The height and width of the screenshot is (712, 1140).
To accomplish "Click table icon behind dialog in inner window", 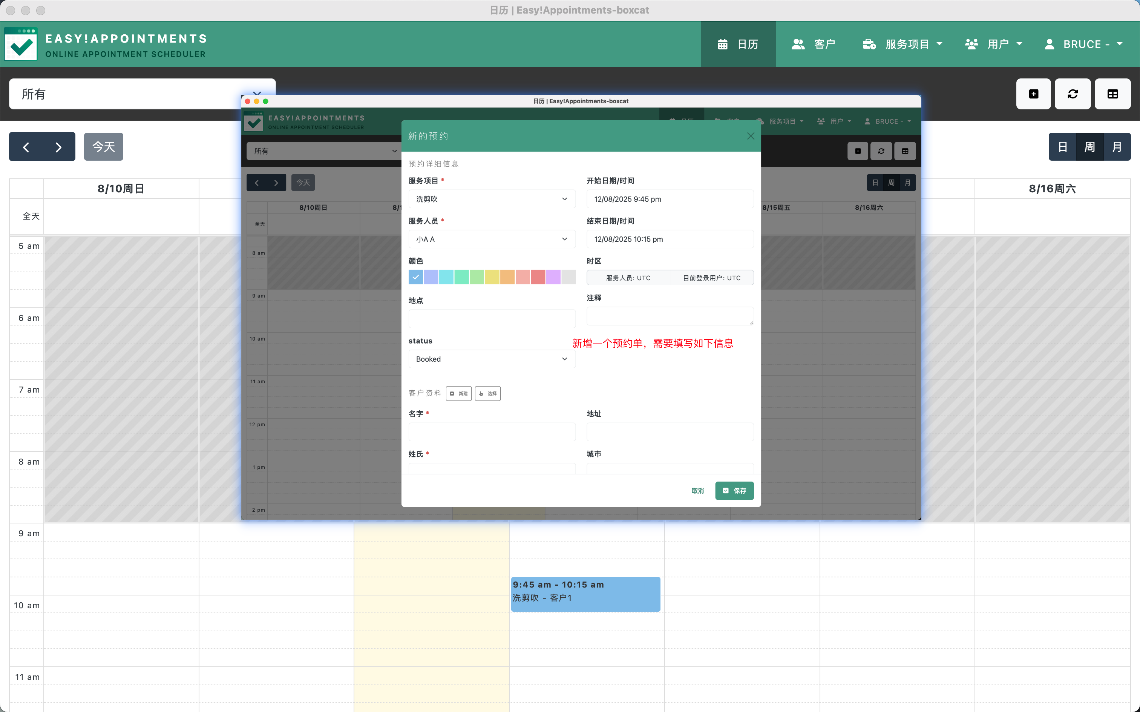I will (x=905, y=151).
